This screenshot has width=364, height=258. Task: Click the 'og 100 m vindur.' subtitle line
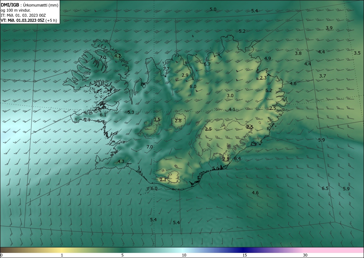tap(16, 10)
